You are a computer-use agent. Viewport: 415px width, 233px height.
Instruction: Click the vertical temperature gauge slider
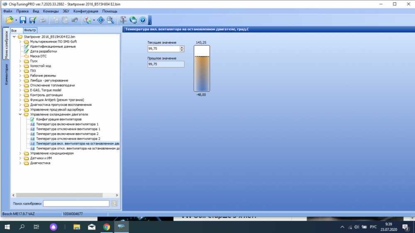click(x=202, y=68)
